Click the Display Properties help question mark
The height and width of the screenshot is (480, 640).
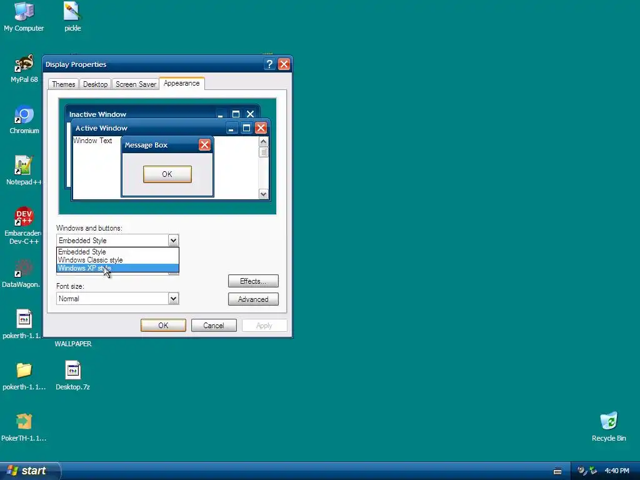269,64
